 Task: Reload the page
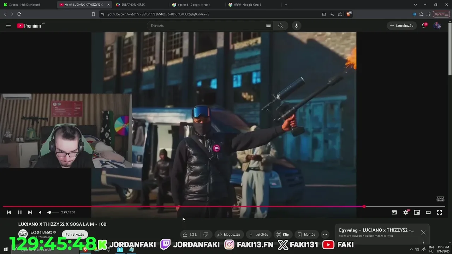pos(19,14)
